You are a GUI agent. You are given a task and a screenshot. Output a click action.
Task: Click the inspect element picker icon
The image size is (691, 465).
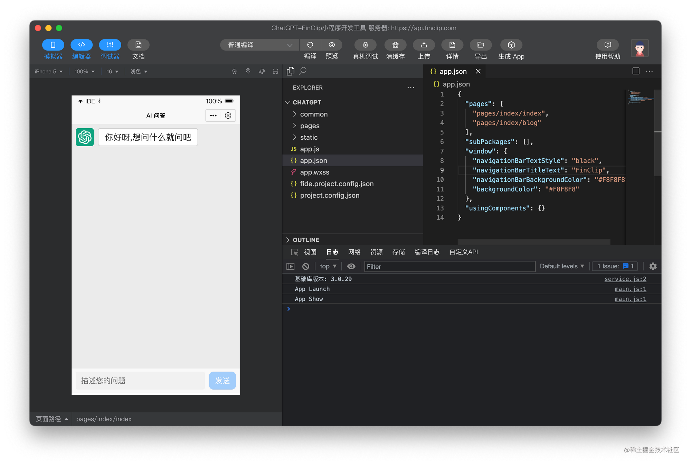click(294, 252)
